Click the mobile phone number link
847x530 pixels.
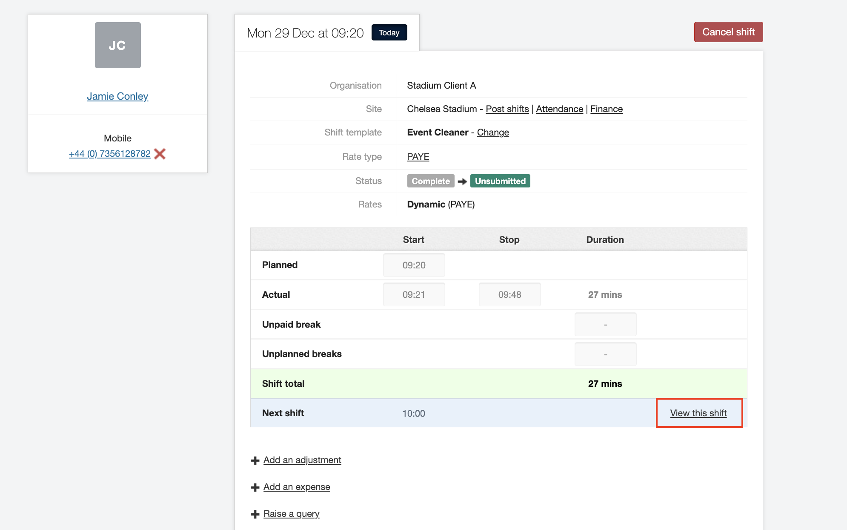(110, 154)
